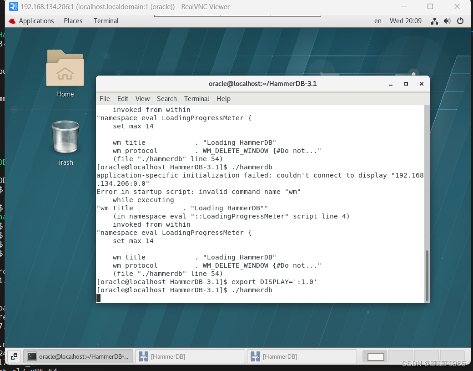Click the volume icon in the top panel
This screenshot has width=473, height=371.
coord(447,20)
